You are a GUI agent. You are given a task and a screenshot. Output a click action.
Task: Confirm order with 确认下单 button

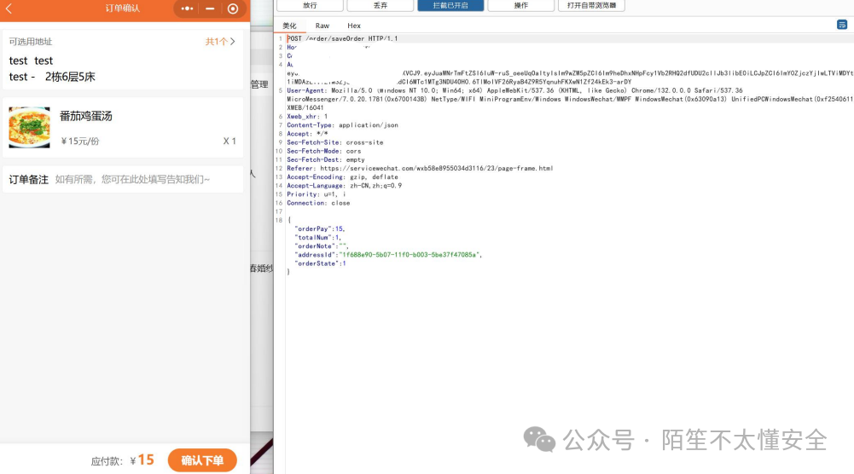[202, 460]
